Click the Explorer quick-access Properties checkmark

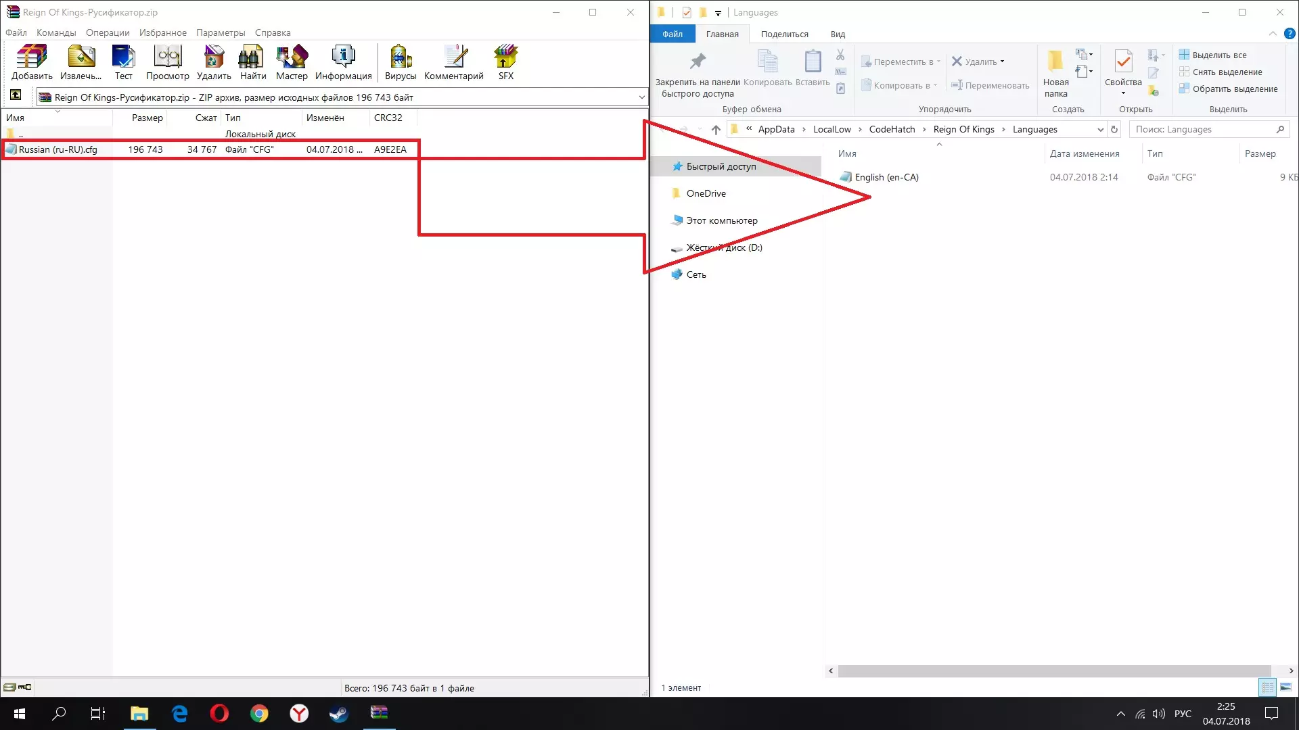pyautogui.click(x=687, y=12)
